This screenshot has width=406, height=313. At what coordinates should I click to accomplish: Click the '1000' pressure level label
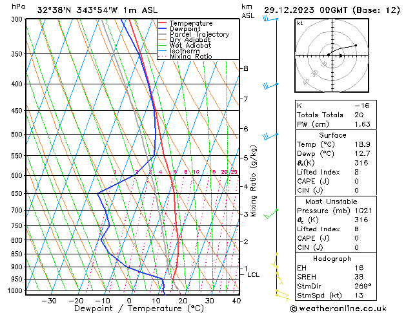(17, 291)
